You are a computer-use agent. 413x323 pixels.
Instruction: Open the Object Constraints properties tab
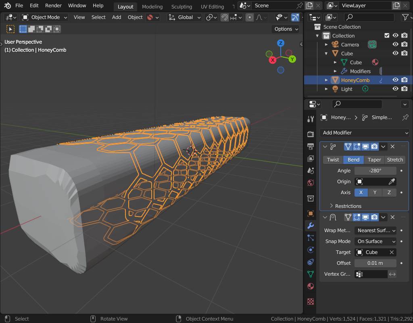[311, 262]
